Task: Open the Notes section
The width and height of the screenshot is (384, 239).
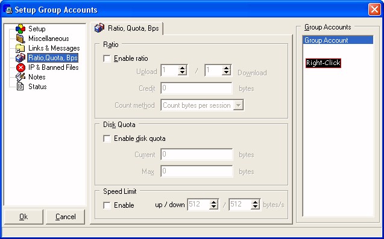Action: click(37, 77)
